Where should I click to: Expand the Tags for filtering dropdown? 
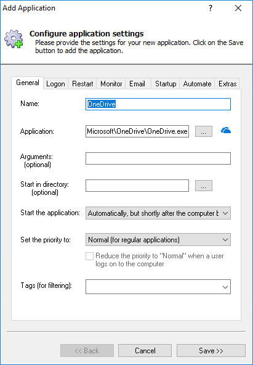[x=158, y=287]
